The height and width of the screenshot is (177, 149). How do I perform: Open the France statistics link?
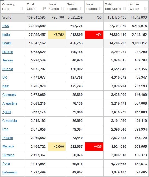(x=8, y=52)
